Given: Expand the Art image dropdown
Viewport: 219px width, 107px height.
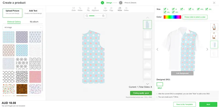Looking at the screenshot, I should (23, 27).
